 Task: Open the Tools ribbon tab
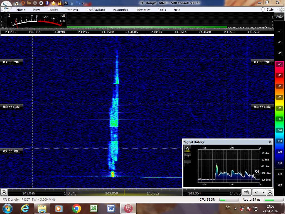(162, 10)
